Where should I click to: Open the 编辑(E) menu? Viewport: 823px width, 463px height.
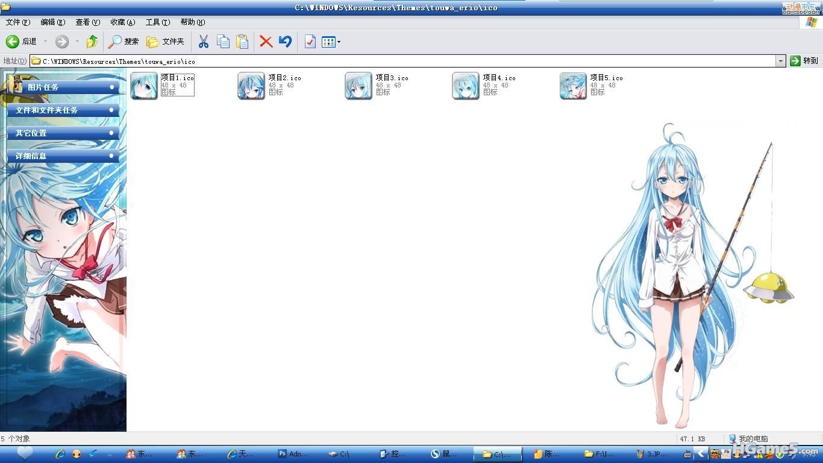(x=52, y=22)
